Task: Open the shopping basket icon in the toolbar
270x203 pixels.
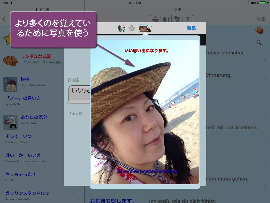Action: 155,19
